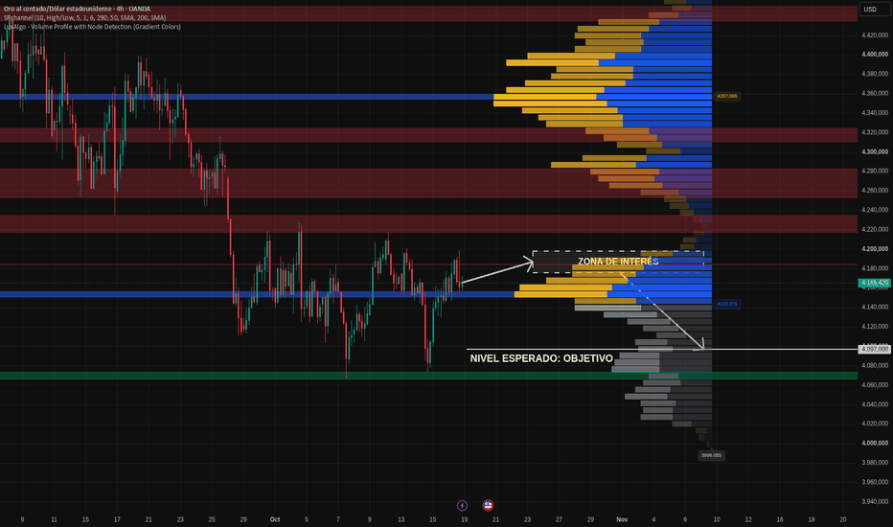Click the Oro al contado/Dólar estadounidense title

click(77, 10)
